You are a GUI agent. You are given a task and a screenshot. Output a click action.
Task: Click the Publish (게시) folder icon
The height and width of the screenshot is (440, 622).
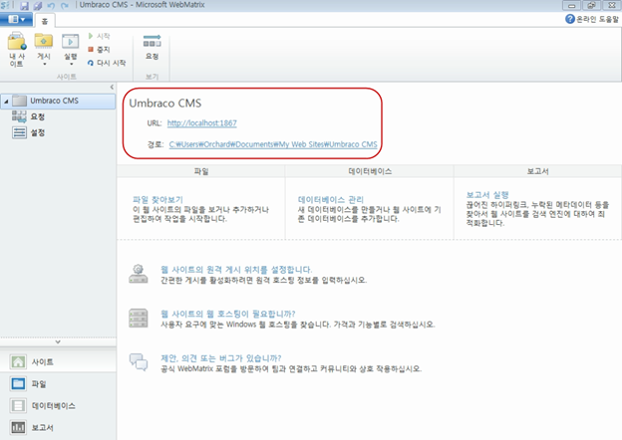[x=44, y=41]
